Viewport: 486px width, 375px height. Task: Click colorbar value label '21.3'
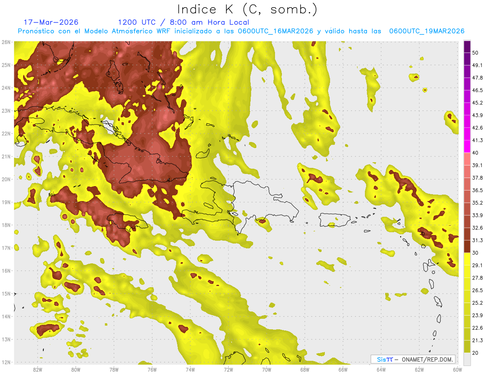pos(477,340)
